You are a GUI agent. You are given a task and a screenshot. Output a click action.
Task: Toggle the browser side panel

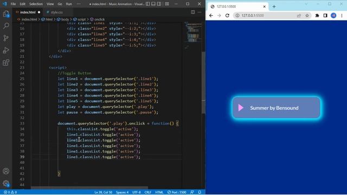tap(325, 16)
